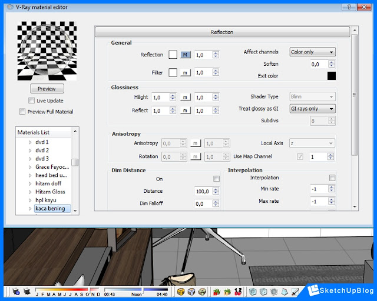Select dvd 3 in Materials List
This screenshot has height=301, width=377.
pyautogui.click(x=42, y=158)
